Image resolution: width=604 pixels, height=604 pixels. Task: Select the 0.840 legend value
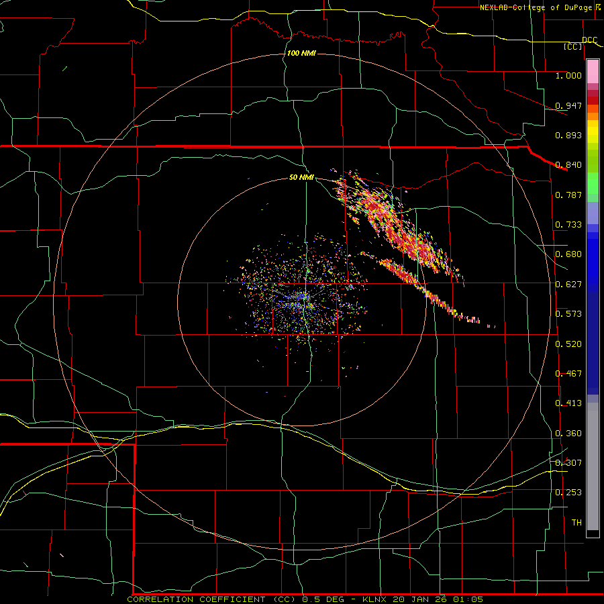coord(568,165)
